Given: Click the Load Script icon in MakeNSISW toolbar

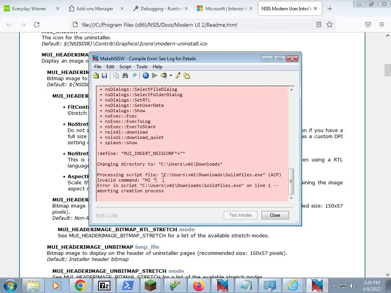Looking at the screenshot, I should tap(96, 76).
